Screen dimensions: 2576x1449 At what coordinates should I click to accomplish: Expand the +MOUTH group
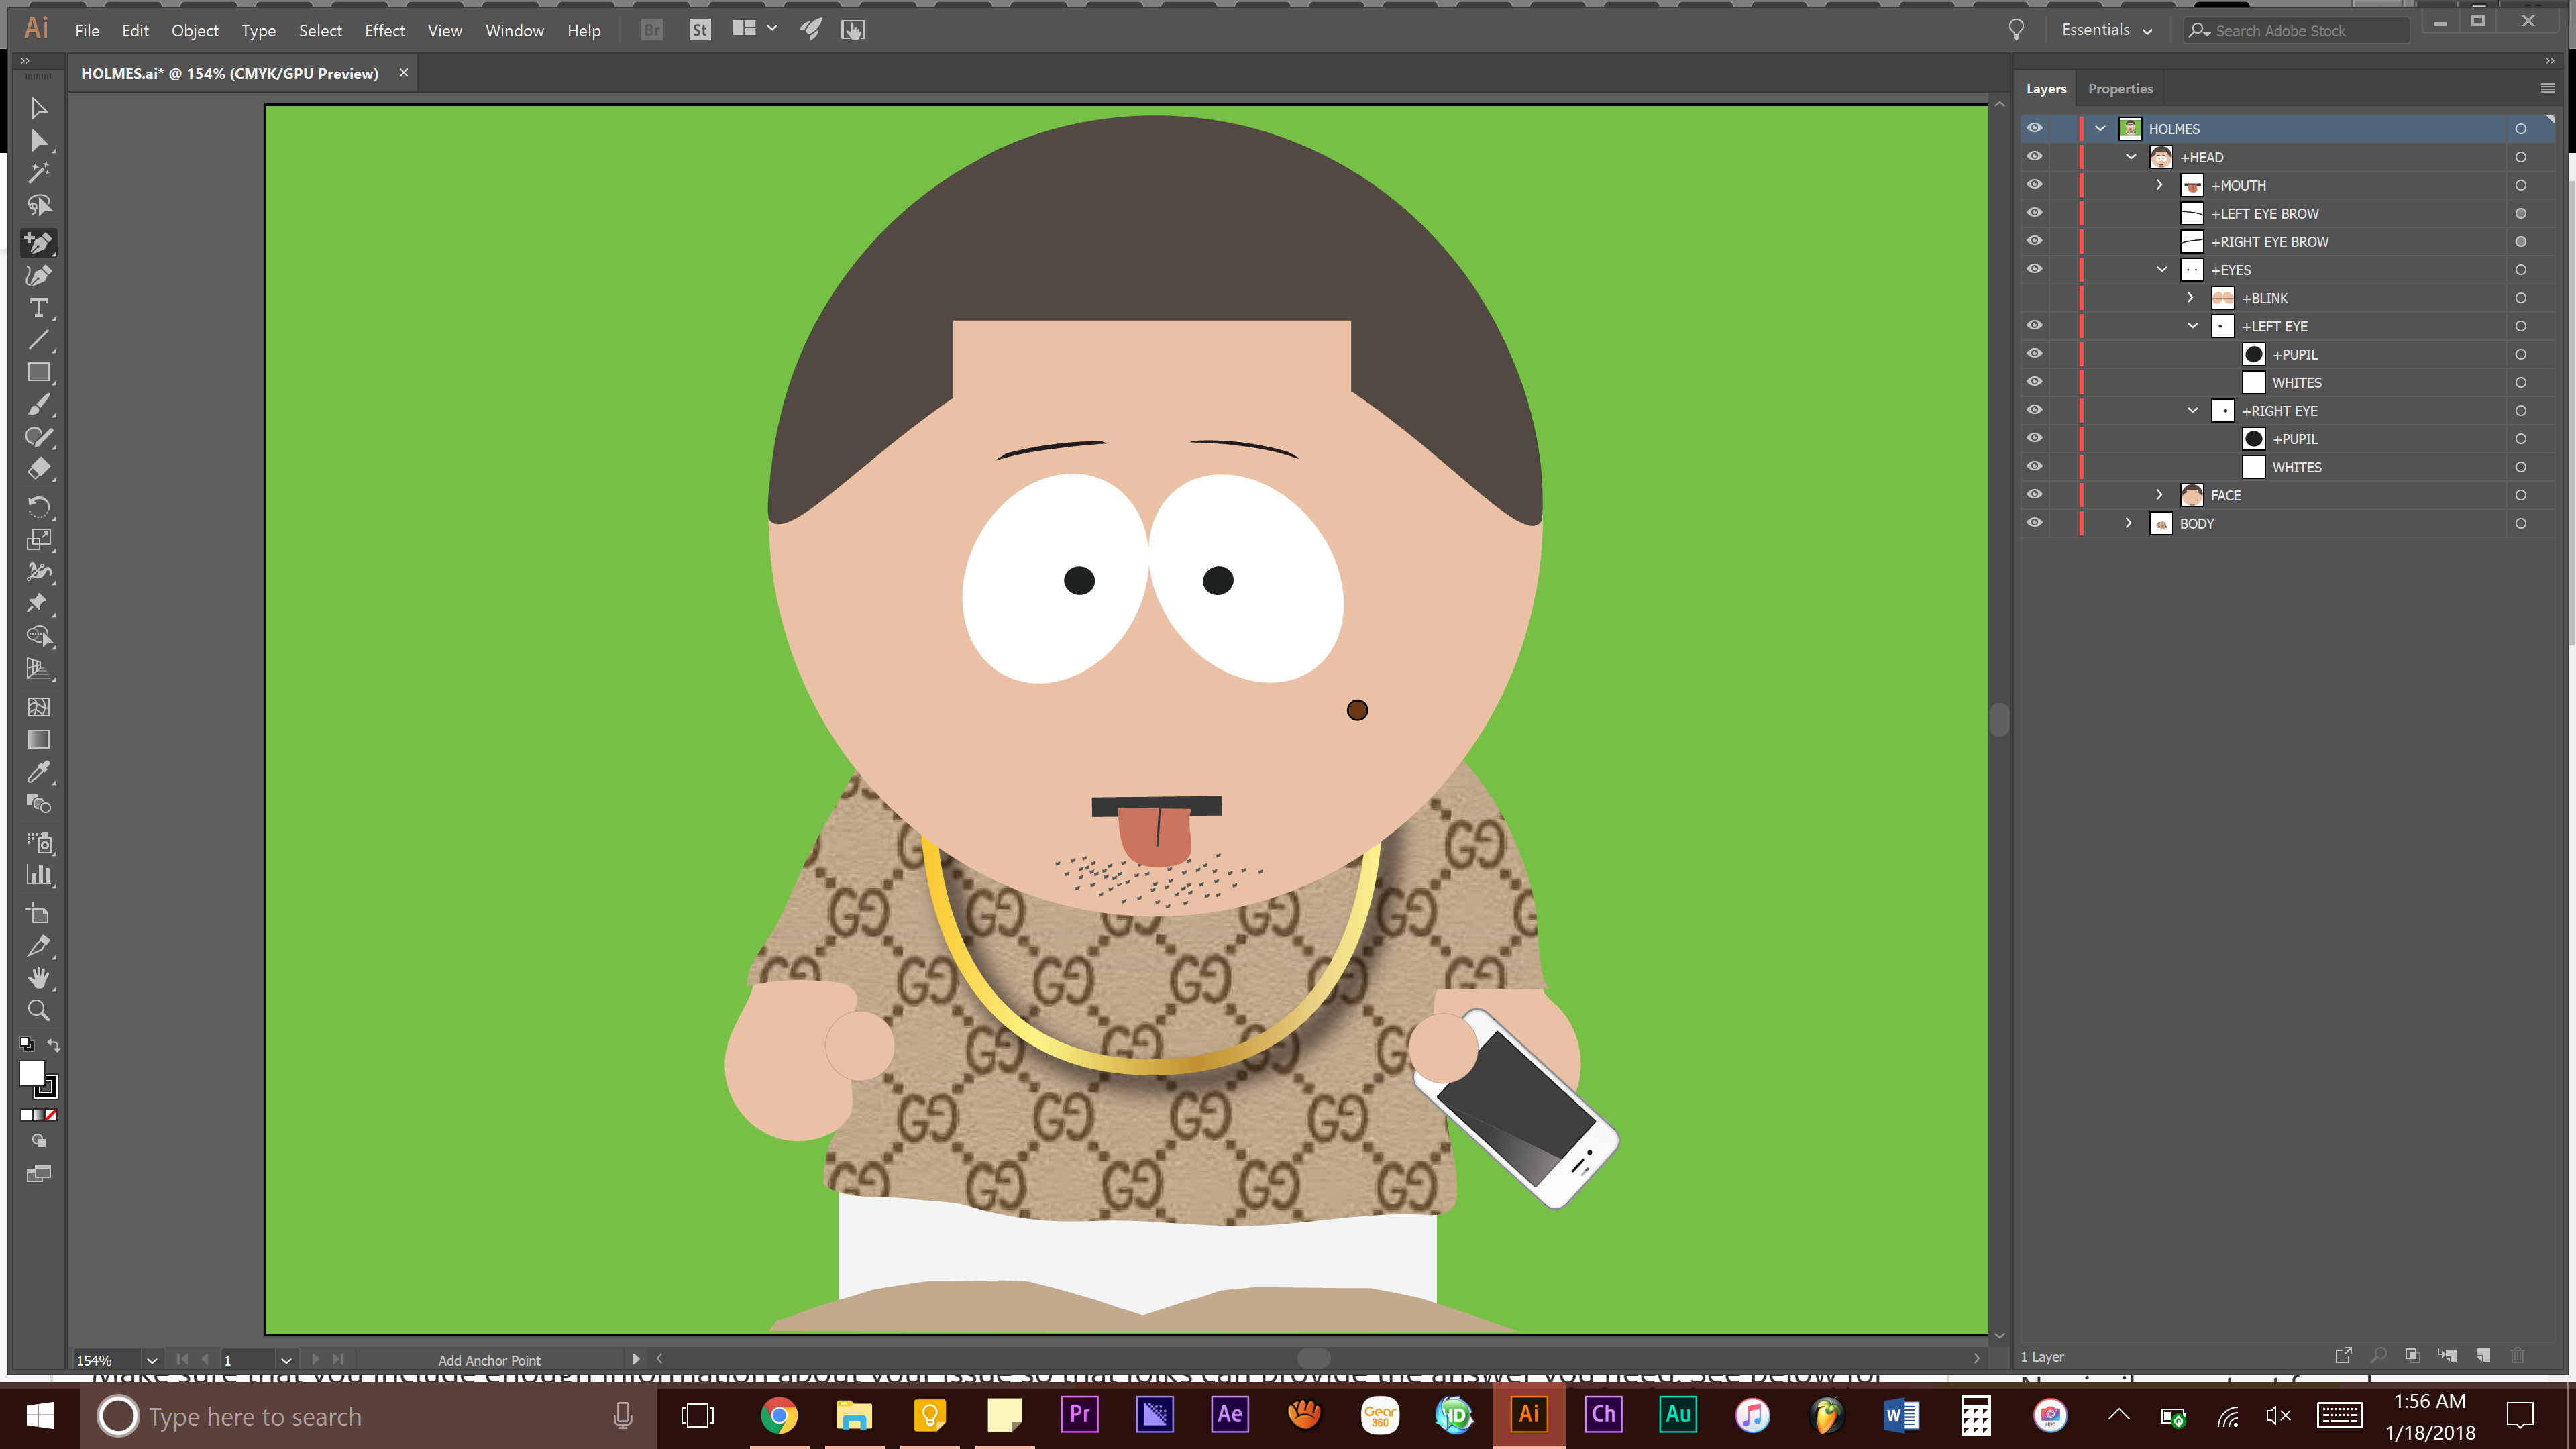point(2160,185)
